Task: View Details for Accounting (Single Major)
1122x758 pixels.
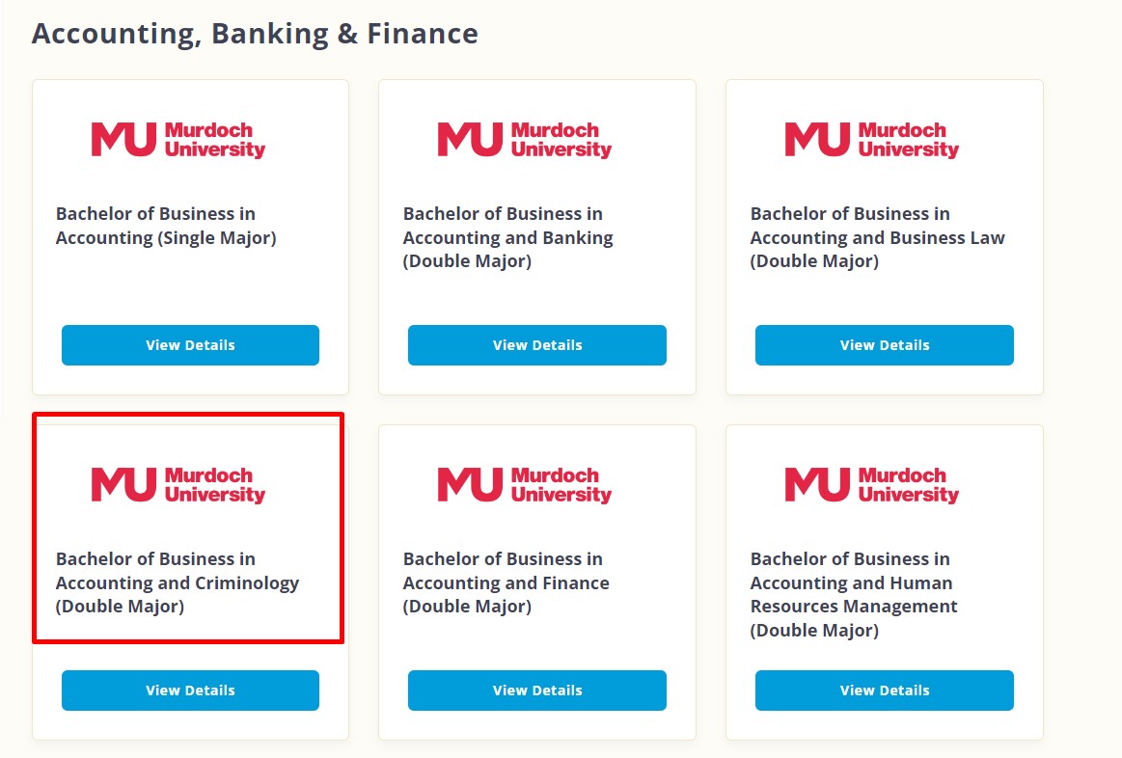Action: point(190,345)
